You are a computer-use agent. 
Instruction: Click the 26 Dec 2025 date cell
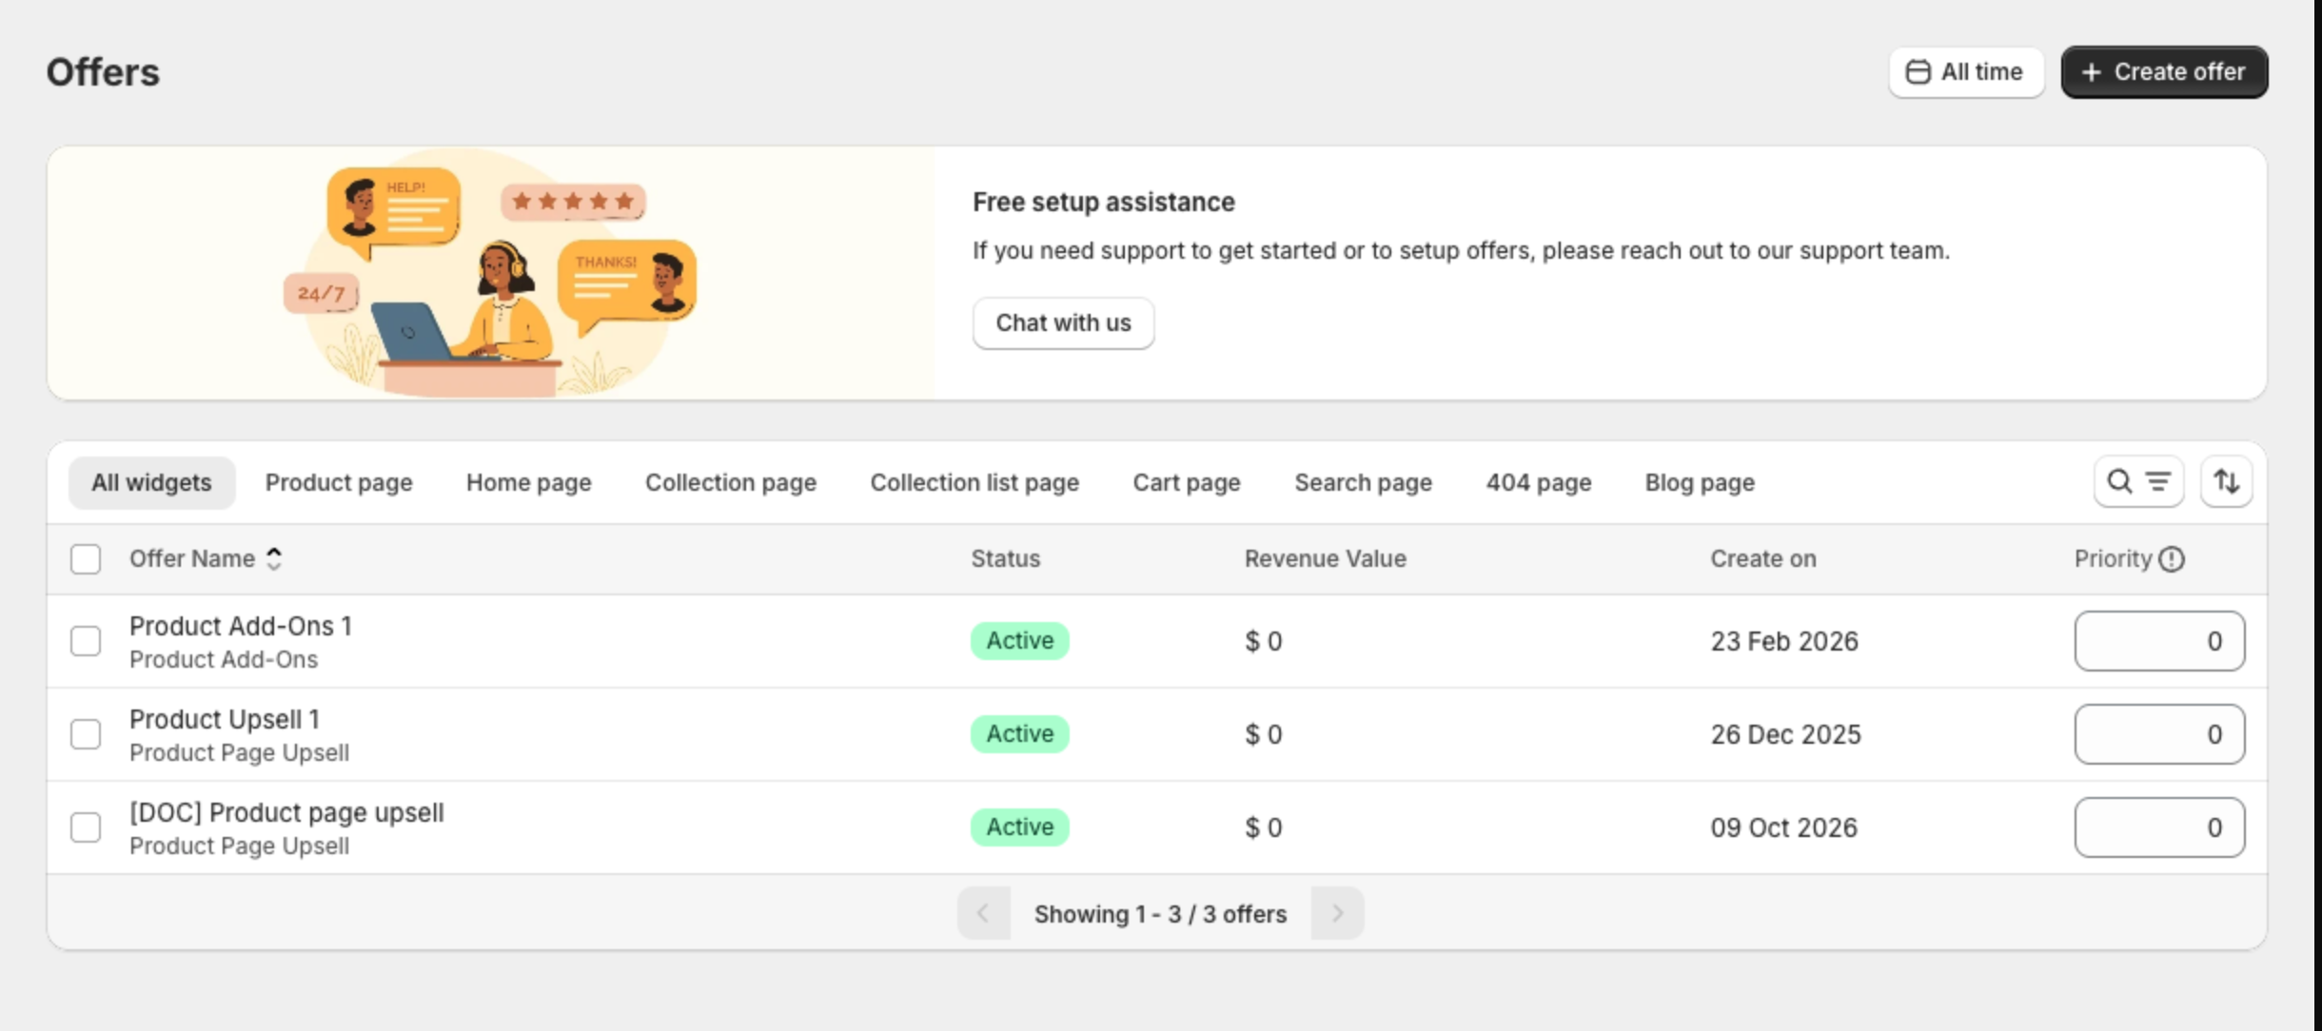click(1785, 735)
